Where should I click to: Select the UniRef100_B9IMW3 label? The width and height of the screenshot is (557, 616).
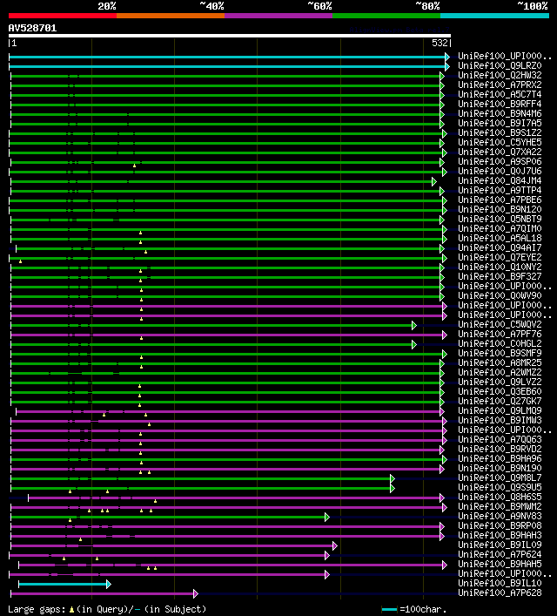[500, 420]
